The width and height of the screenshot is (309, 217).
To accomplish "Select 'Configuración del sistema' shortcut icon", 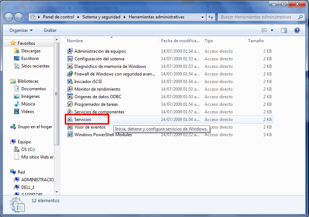I will [x=70, y=59].
